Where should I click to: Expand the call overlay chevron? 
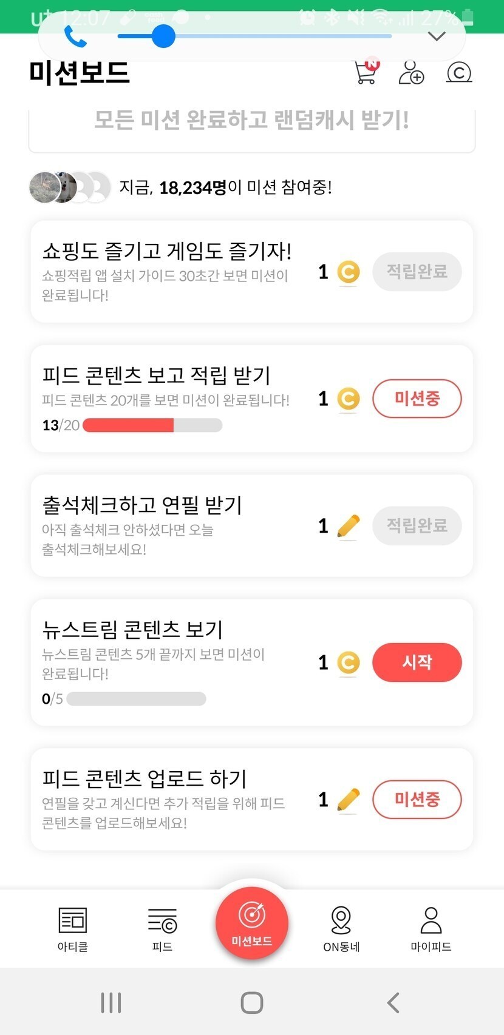tap(437, 36)
